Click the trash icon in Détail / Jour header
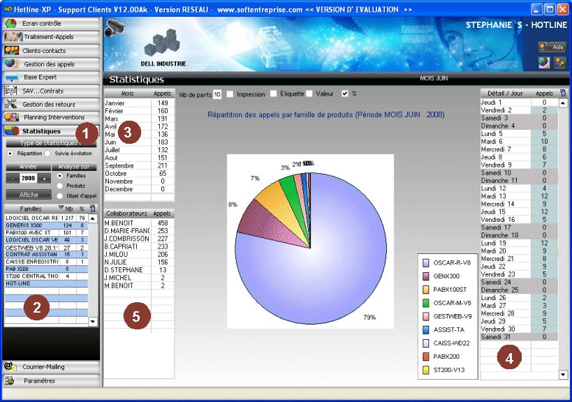This screenshot has width=572, height=402. 564,93
